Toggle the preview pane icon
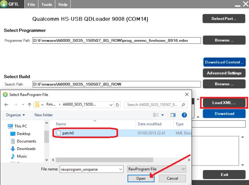Viewport: 249px width, 185px height. pos(173,115)
